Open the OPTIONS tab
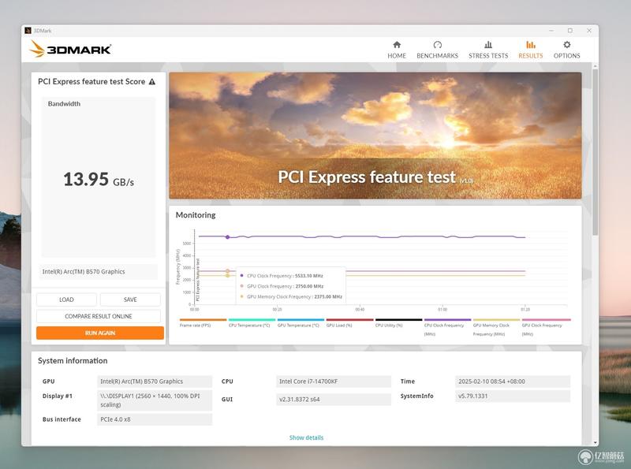Screen dimensions: 631x469 click(x=566, y=50)
